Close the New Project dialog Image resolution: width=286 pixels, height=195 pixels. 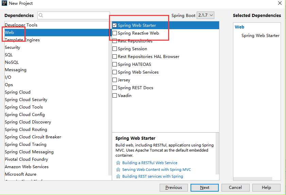tap(280, 3)
